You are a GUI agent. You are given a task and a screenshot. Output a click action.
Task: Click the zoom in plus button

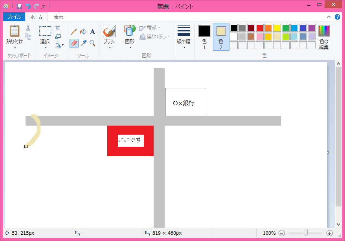coord(330,233)
